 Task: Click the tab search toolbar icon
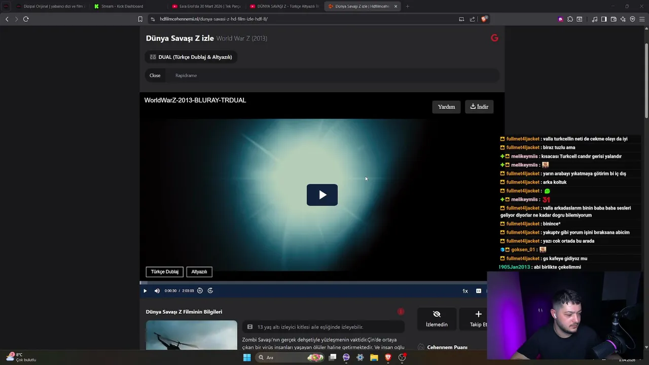pyautogui.click(x=580, y=19)
